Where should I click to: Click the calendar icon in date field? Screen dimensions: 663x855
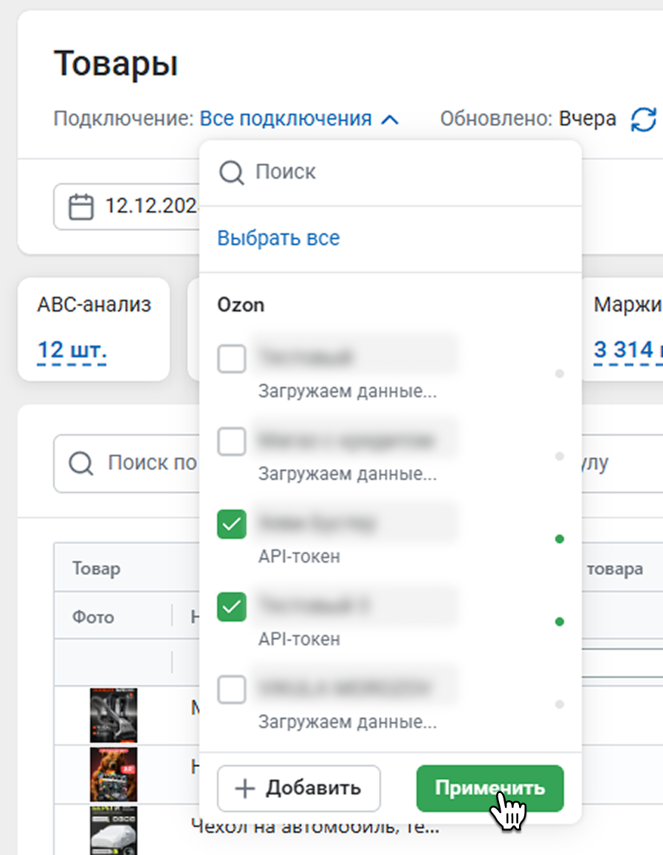coord(81,206)
